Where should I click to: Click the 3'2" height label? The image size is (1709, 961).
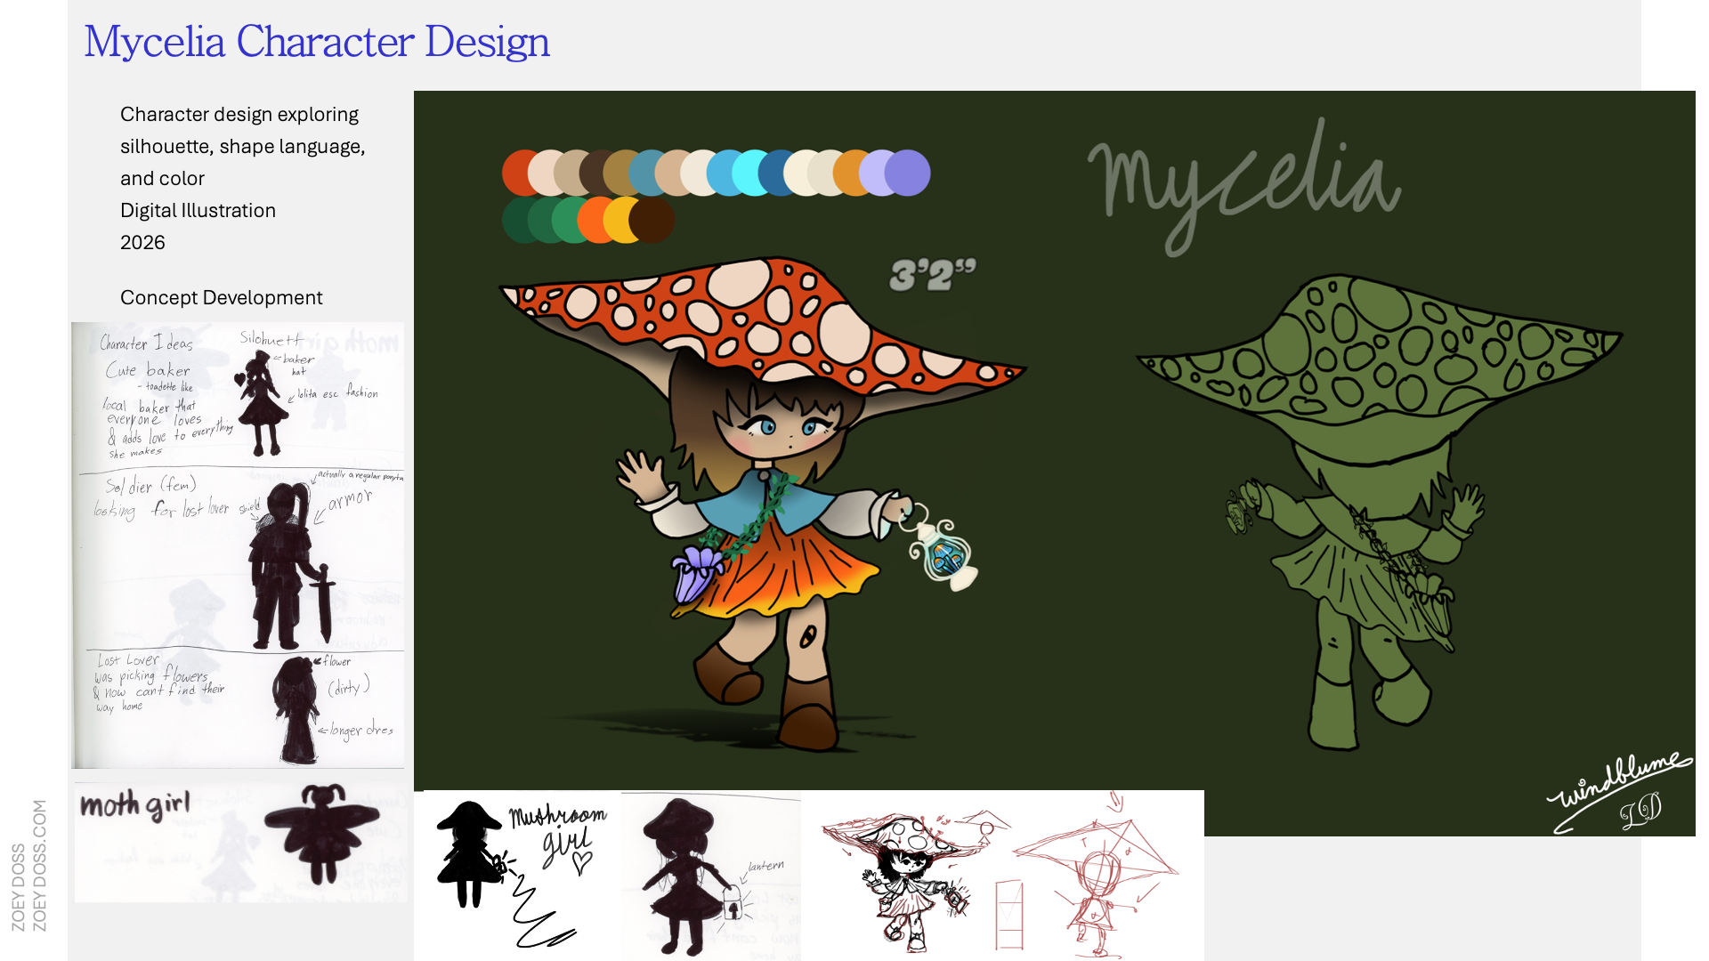[933, 275]
